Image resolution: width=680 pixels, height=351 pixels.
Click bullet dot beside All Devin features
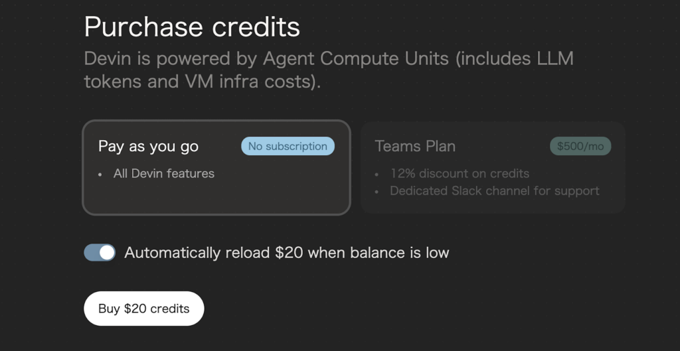(x=100, y=175)
